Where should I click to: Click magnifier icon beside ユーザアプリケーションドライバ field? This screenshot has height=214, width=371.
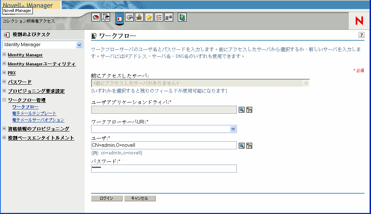coord(242,110)
